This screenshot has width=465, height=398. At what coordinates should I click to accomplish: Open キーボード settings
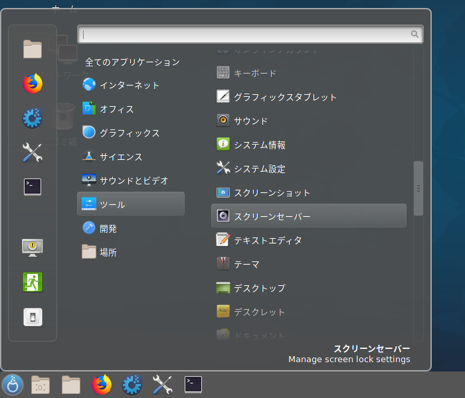tap(309, 73)
